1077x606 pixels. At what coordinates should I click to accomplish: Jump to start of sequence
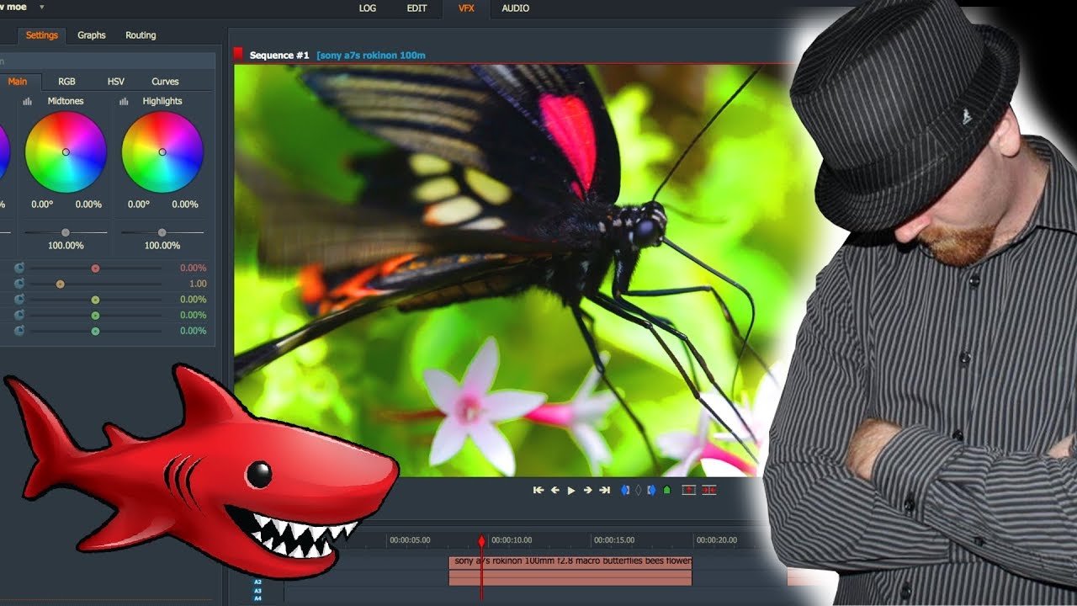(x=538, y=490)
